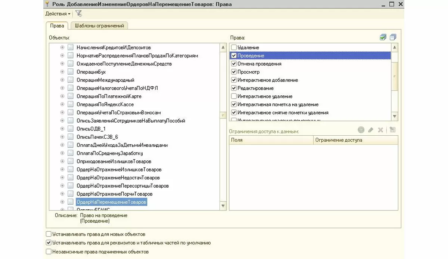Uncheck the Проведение right
This screenshot has height=259, width=448.
234,56
